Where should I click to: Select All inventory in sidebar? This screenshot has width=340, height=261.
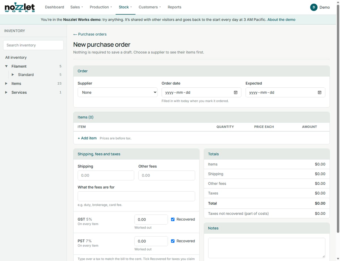pos(16,57)
